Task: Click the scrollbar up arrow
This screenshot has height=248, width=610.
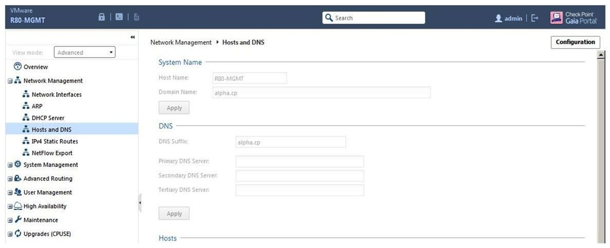Action: (x=601, y=55)
